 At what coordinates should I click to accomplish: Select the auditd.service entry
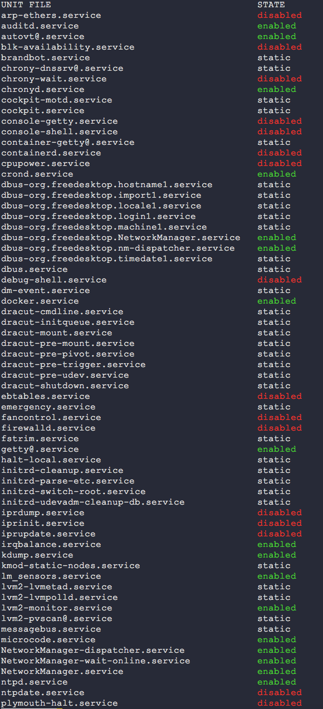pyautogui.click(x=40, y=26)
